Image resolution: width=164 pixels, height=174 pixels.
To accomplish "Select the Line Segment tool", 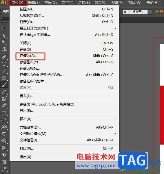I will point(4,71).
